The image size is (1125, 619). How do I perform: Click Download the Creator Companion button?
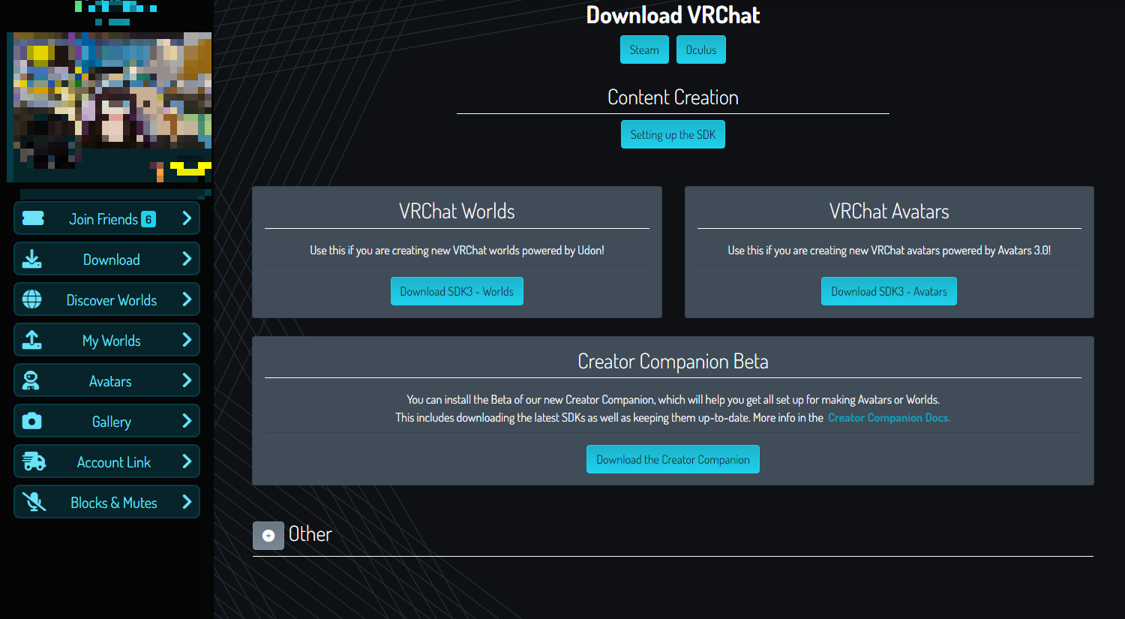(x=673, y=459)
